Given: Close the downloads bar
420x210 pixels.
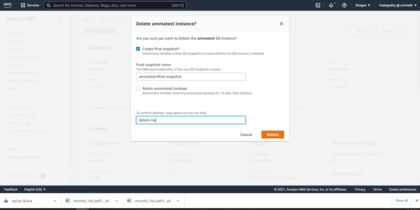Looking at the screenshot, I should (417, 201).
